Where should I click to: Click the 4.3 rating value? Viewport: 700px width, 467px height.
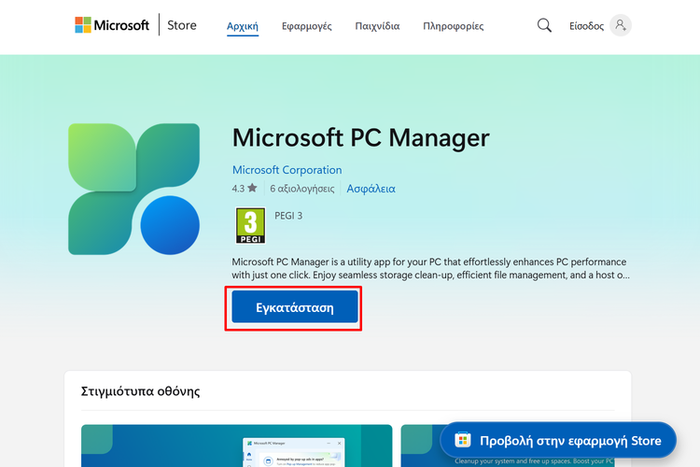(x=238, y=189)
